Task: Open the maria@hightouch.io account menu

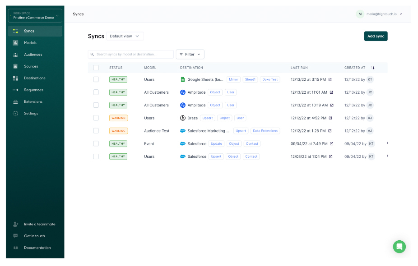Action: (x=379, y=14)
